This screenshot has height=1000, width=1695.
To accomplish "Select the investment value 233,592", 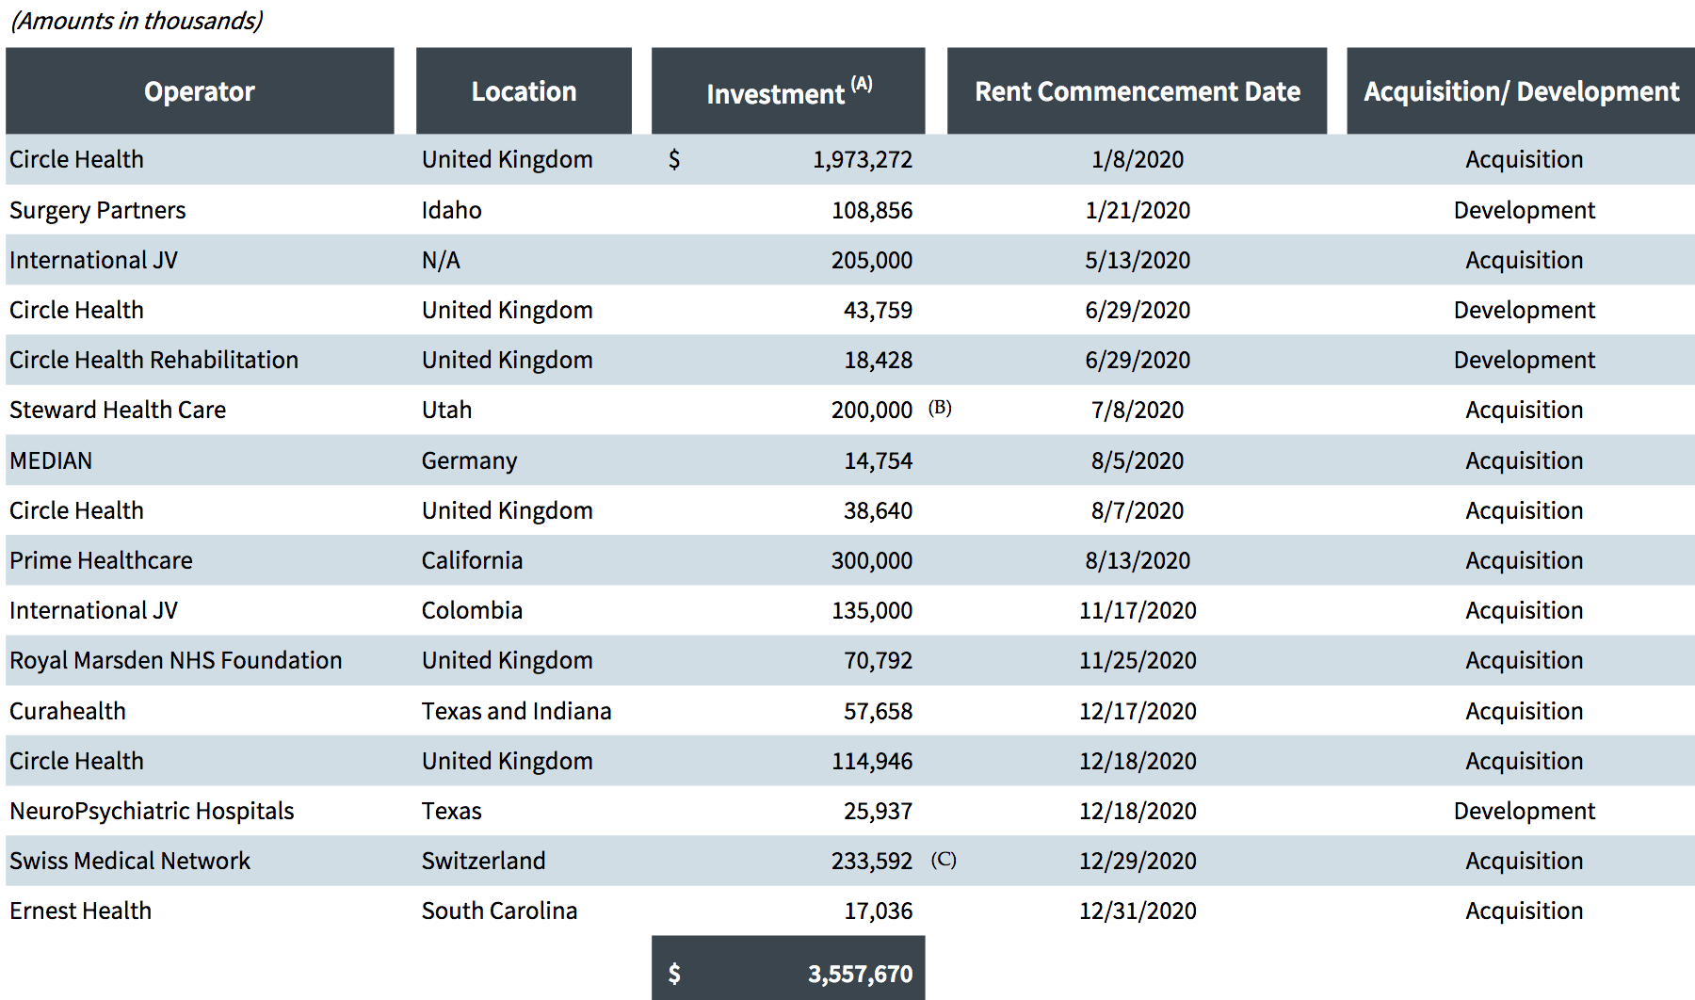I will pos(872,861).
